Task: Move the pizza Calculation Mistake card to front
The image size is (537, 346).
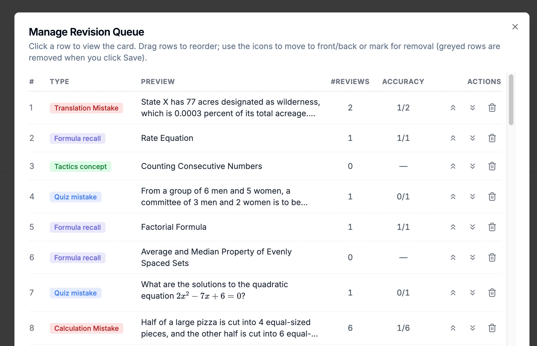Action: [x=453, y=328]
